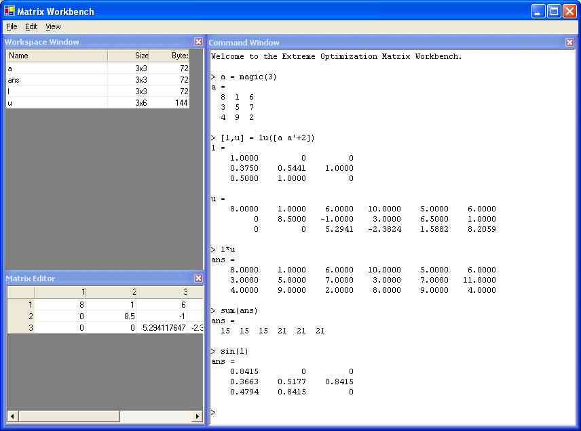The height and width of the screenshot is (431, 581).
Task: Click the 'l*u' command line
Action: [x=227, y=249]
